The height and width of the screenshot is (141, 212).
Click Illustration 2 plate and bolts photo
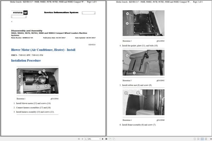click(x=143, y=23)
